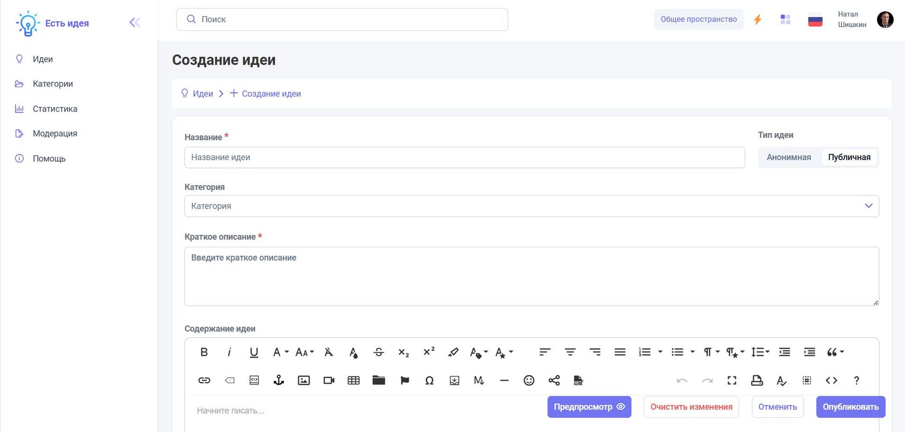This screenshot has width=905, height=432.
Task: Open the editor help question mark
Action: 857,380
